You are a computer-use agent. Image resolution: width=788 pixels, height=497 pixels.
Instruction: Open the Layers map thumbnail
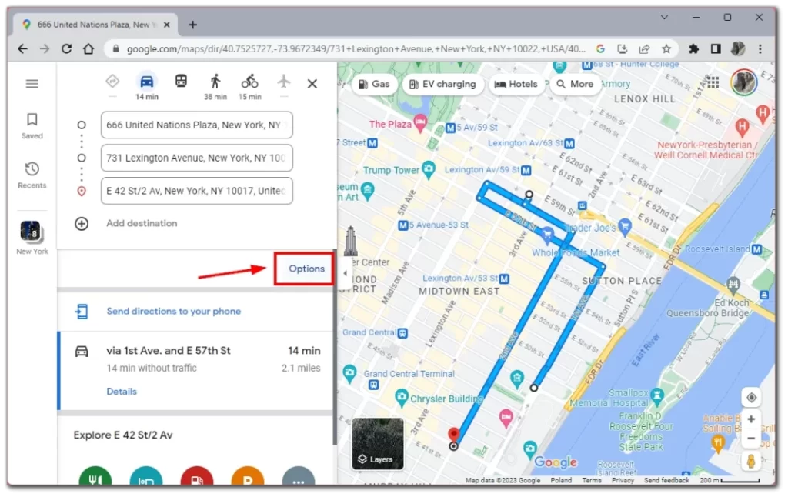click(x=377, y=444)
